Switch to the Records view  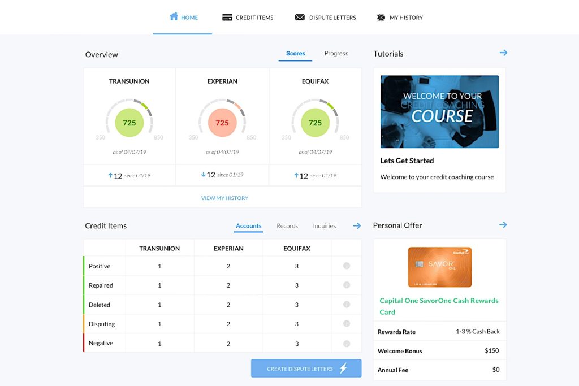287,225
